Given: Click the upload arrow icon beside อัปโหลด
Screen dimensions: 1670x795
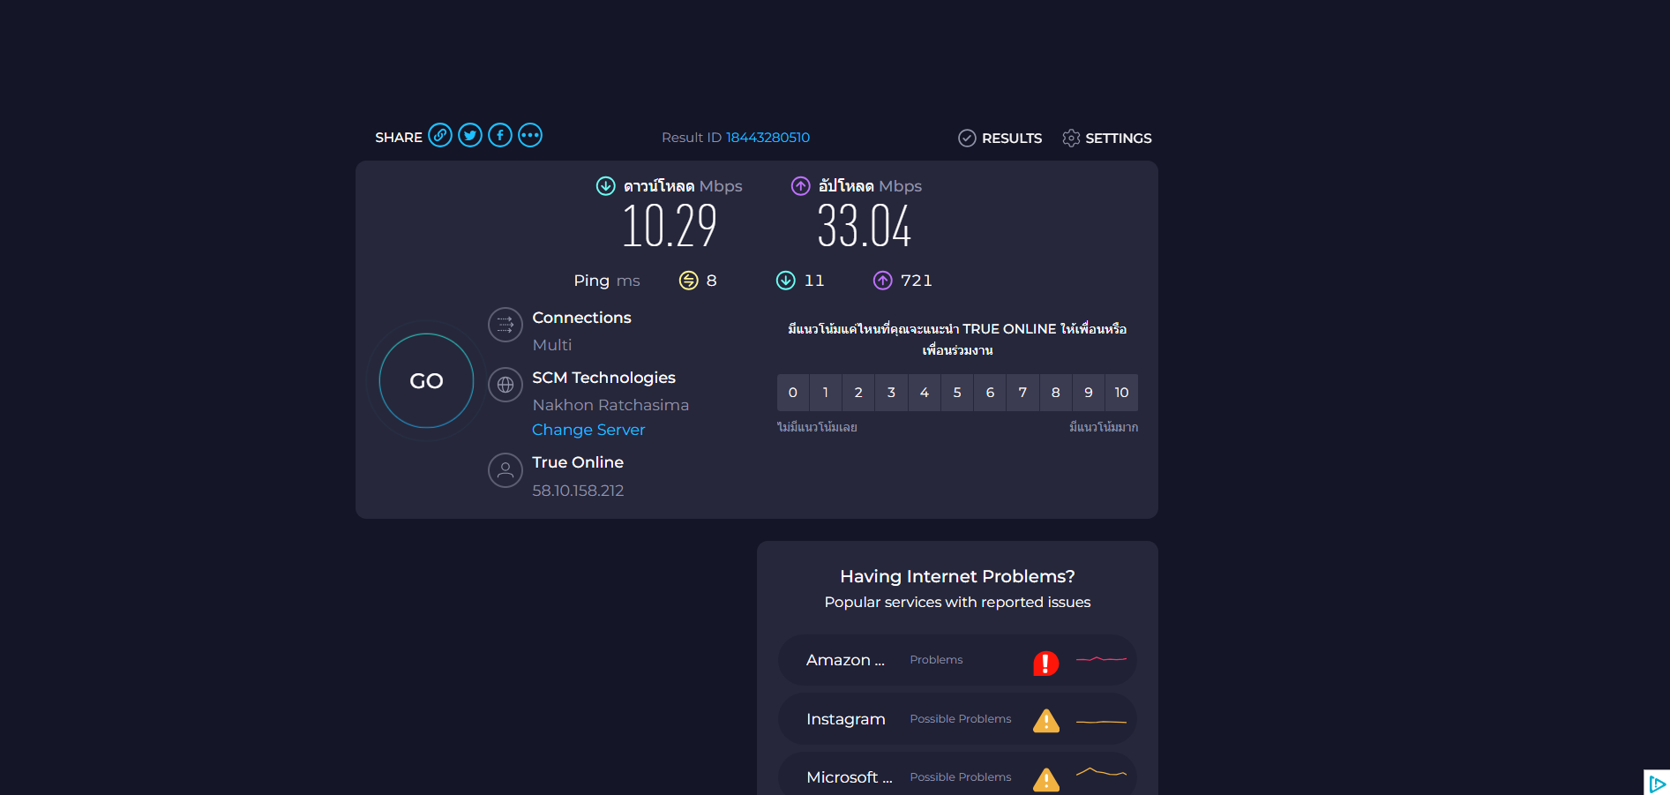Looking at the screenshot, I should tap(800, 185).
